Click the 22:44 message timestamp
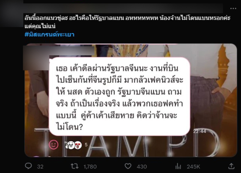Screen dimensions: 241x173 tap(200, 131)
